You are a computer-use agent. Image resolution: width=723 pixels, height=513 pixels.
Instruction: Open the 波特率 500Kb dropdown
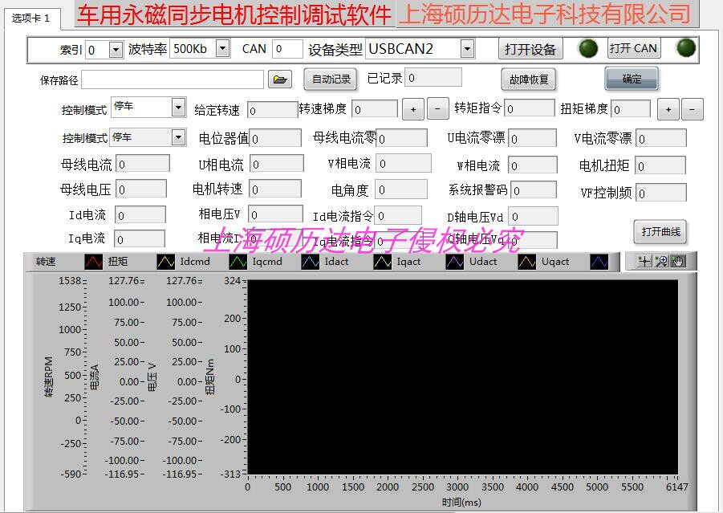click(223, 48)
